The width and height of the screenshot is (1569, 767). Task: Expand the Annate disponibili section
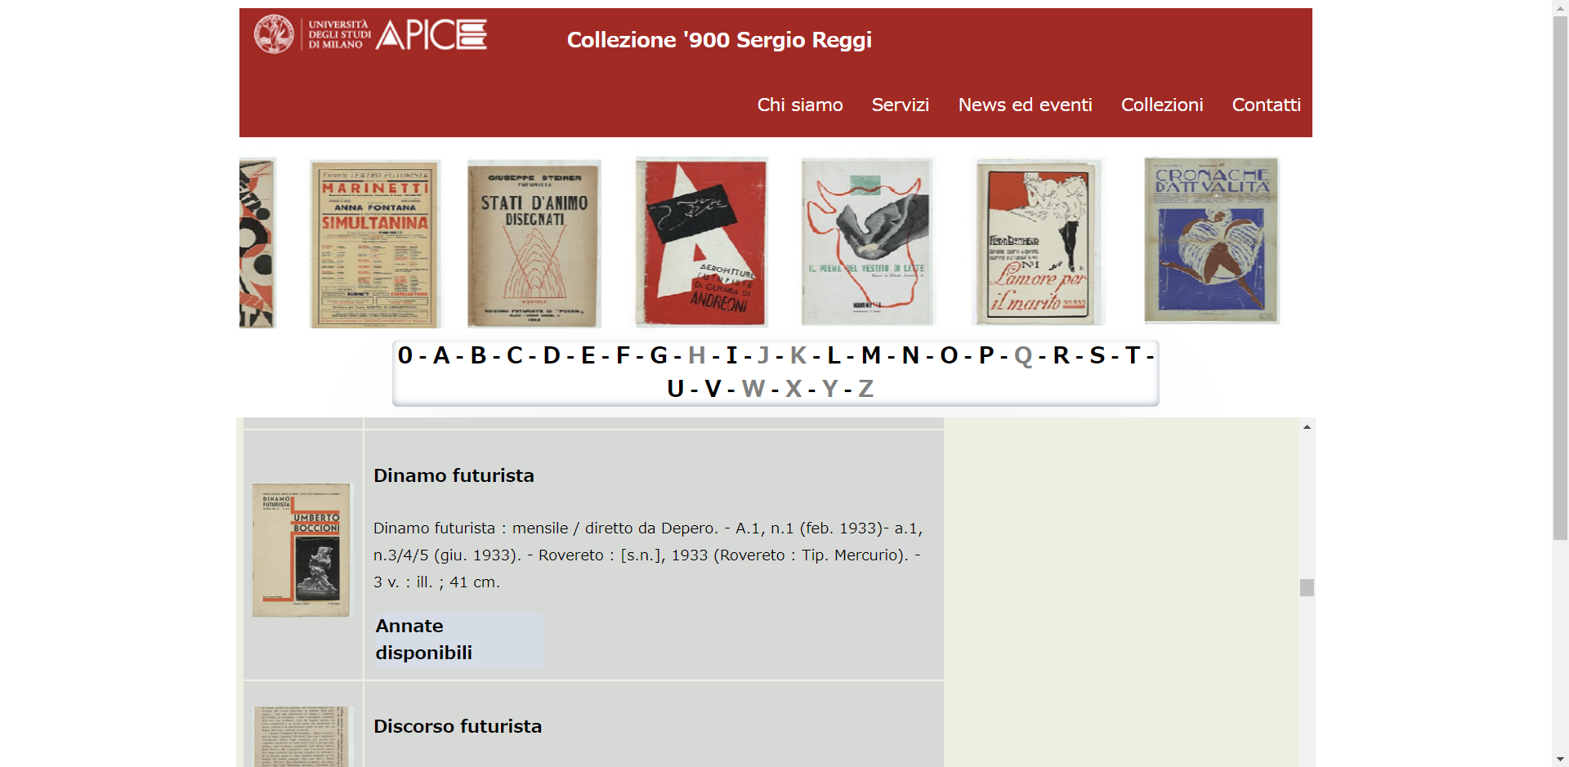click(x=458, y=640)
